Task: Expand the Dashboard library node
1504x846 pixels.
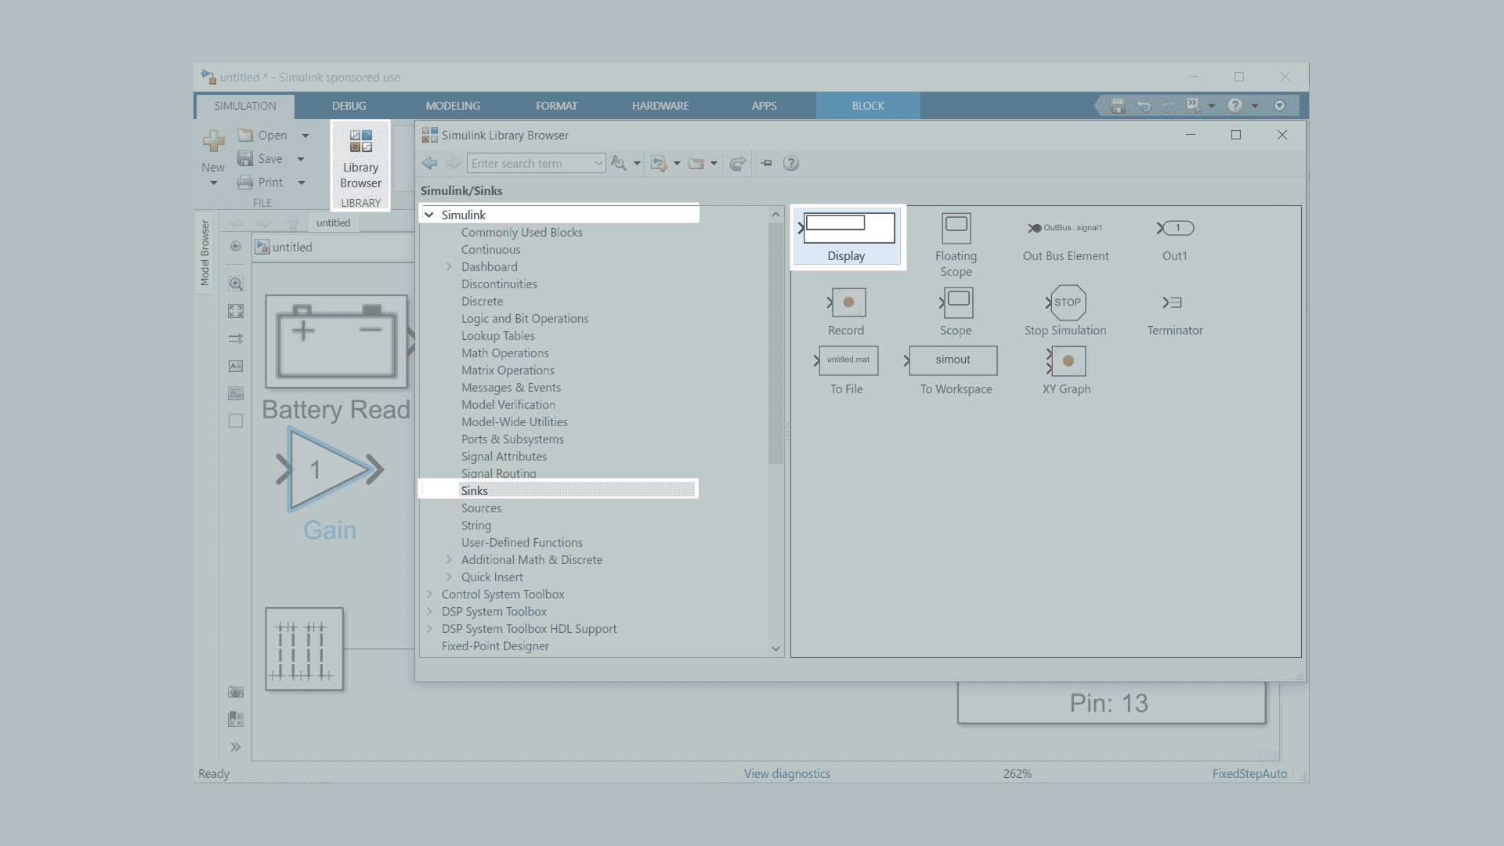Action: pos(449,267)
